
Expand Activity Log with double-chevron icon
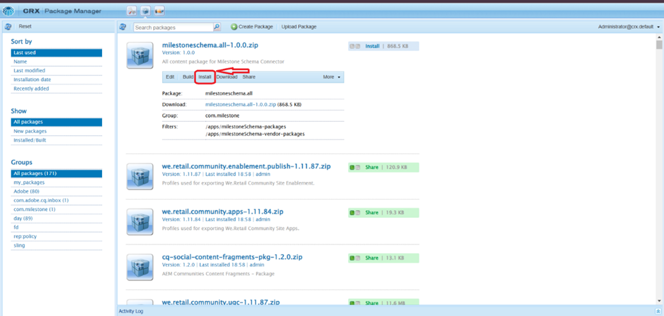pos(657,311)
